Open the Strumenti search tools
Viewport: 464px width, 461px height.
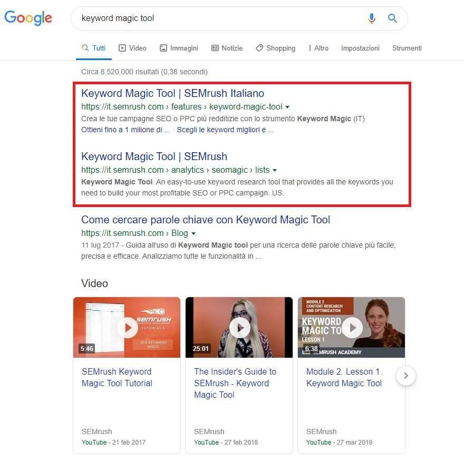[x=407, y=48]
